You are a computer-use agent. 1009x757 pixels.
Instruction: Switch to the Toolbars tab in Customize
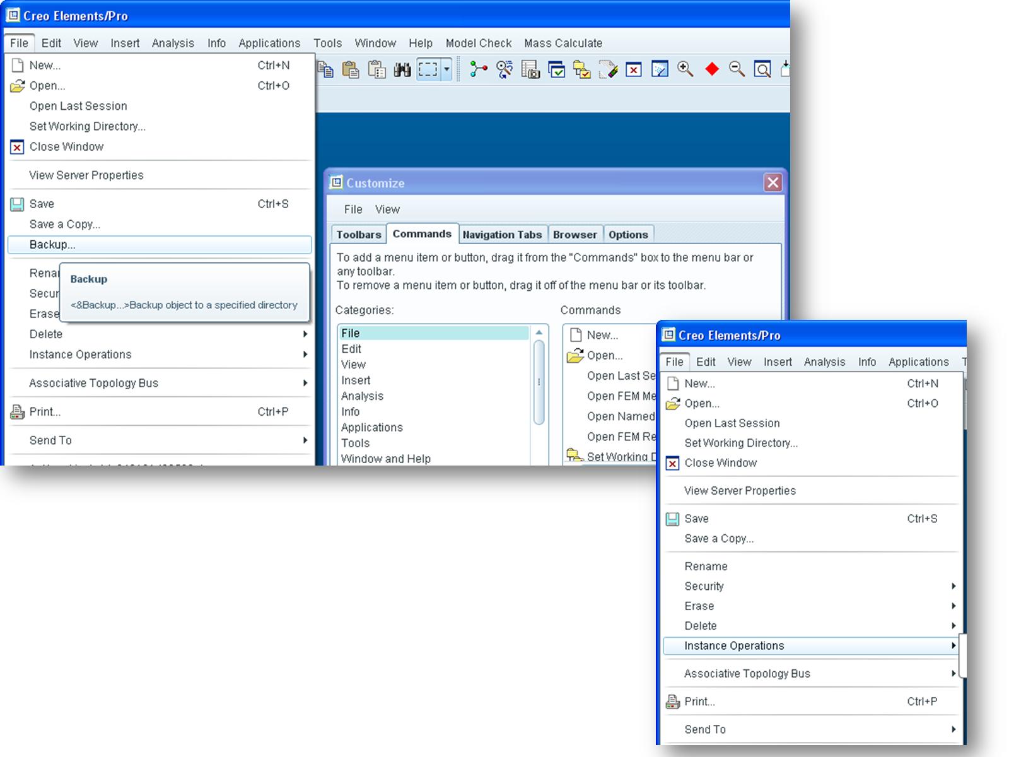tap(359, 235)
